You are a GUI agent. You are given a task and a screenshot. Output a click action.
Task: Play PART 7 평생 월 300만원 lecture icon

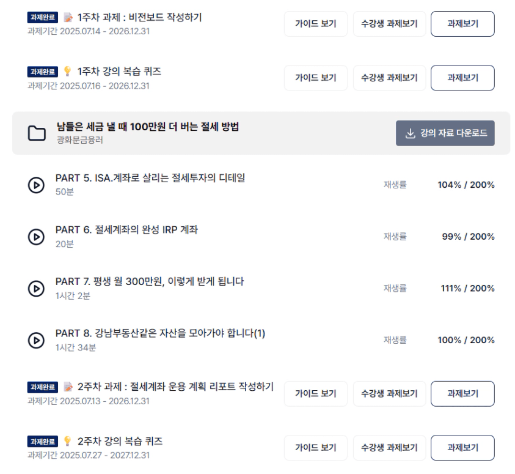click(36, 289)
